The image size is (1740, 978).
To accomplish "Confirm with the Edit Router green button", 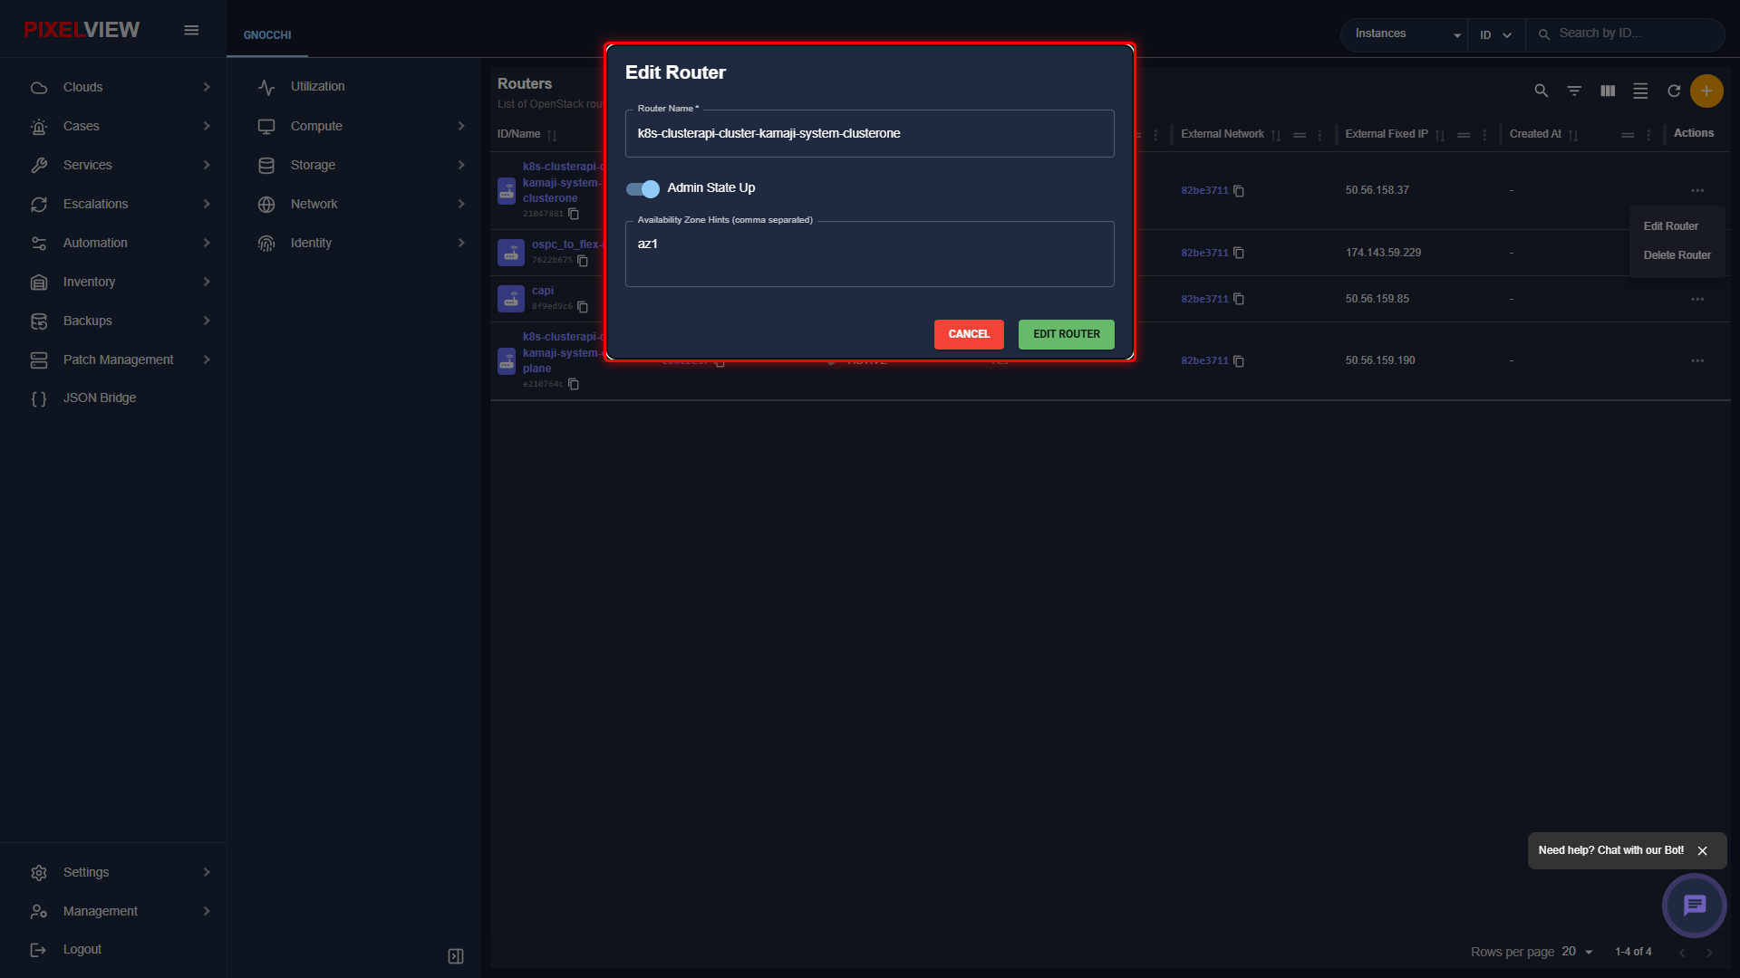I will (1067, 334).
